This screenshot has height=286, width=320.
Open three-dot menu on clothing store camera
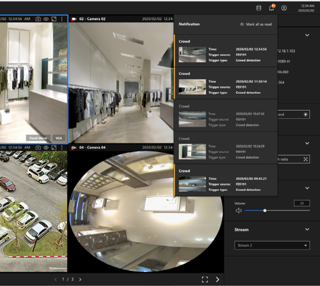(62, 19)
